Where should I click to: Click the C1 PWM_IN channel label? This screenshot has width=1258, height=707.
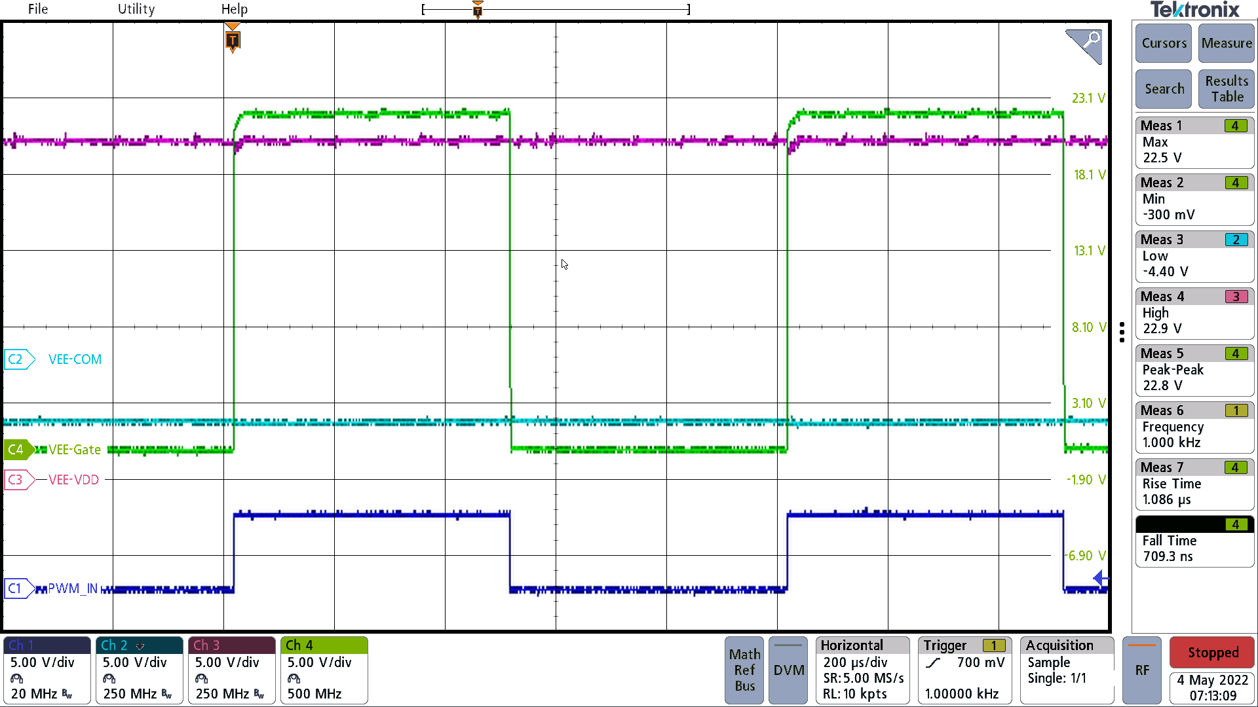(18, 588)
